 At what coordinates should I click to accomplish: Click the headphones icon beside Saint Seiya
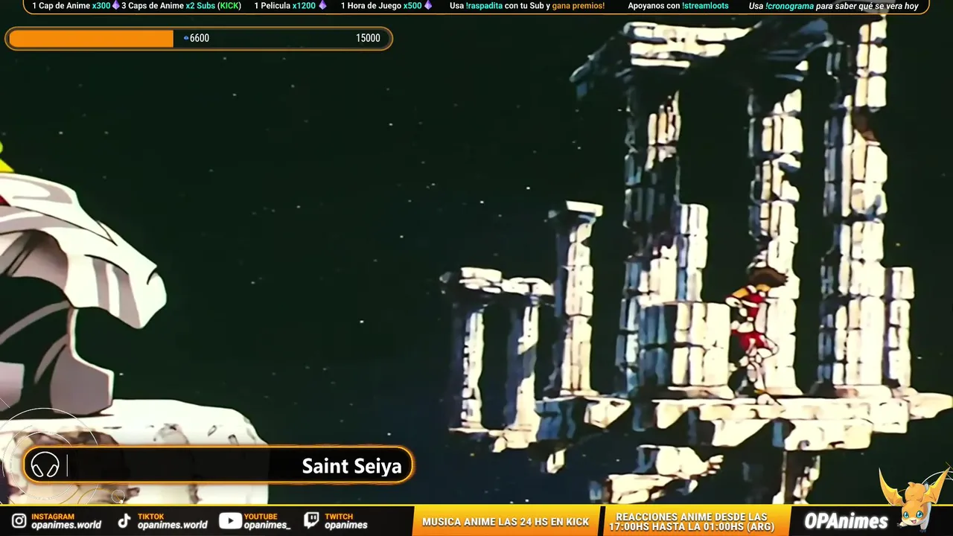[x=45, y=466]
